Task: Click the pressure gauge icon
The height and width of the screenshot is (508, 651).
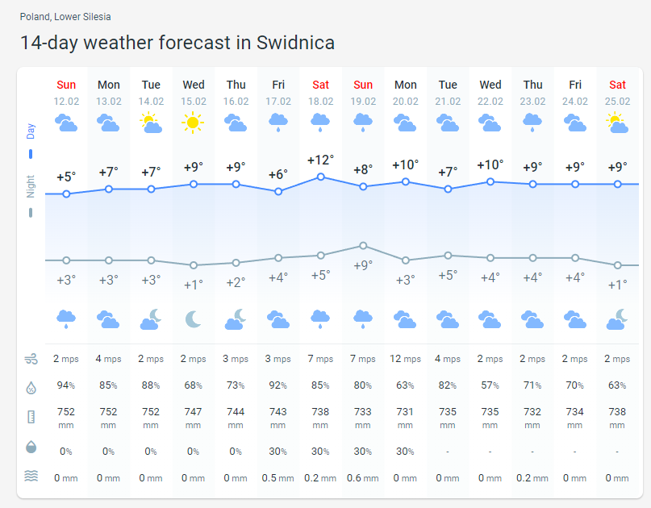Action: tap(31, 418)
